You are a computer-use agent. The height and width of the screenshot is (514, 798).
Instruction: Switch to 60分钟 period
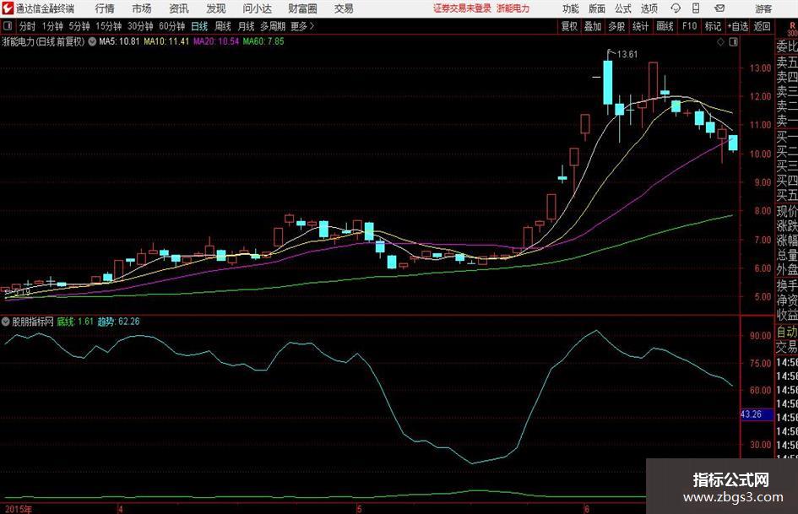tap(171, 26)
